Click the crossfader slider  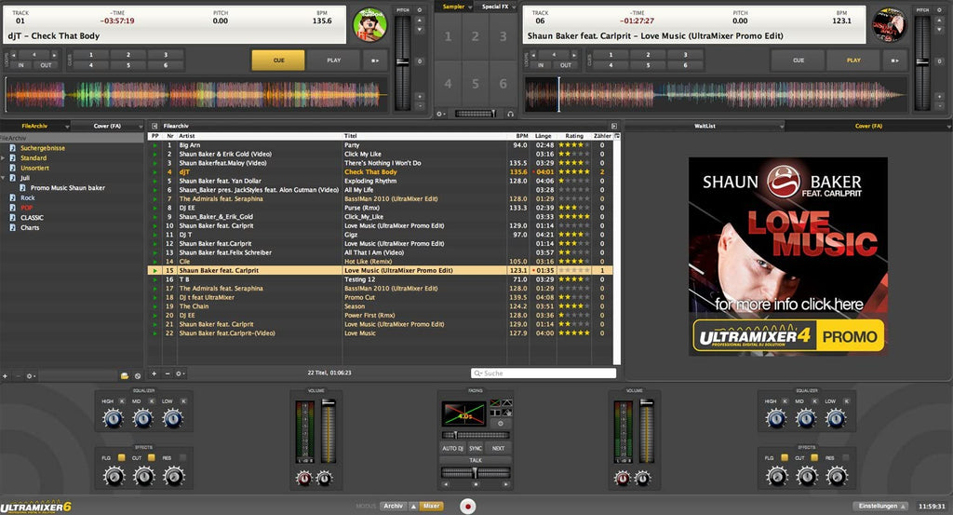pos(476,473)
